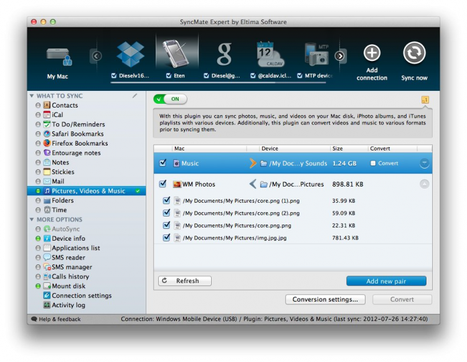
Task: Open the Time plugin
Action: [x=59, y=210]
